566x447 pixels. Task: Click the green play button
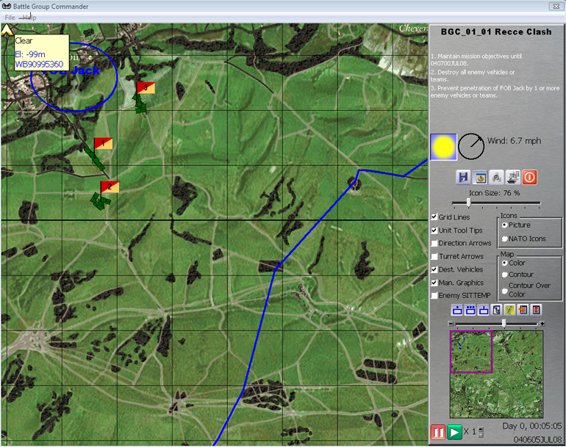coord(455,432)
